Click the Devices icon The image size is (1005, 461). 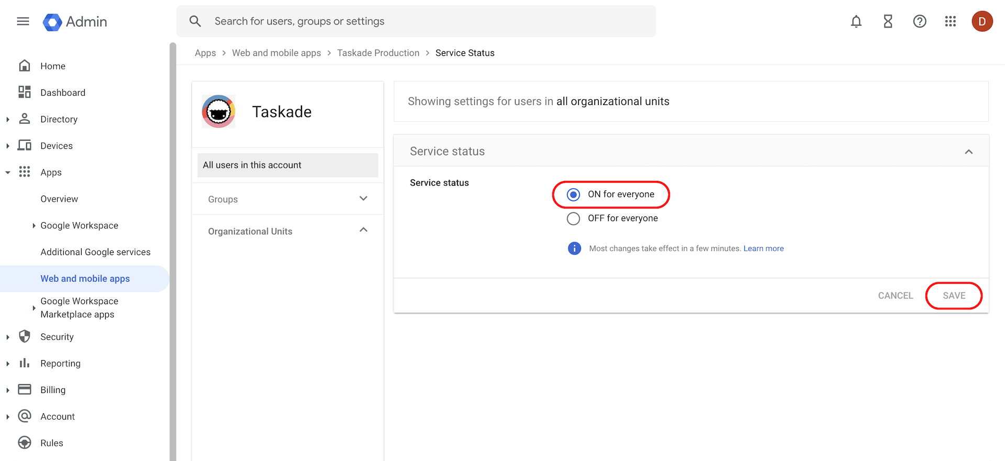tap(25, 145)
